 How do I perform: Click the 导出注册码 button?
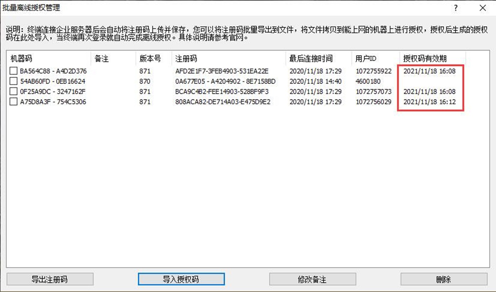pyautogui.click(x=50, y=279)
